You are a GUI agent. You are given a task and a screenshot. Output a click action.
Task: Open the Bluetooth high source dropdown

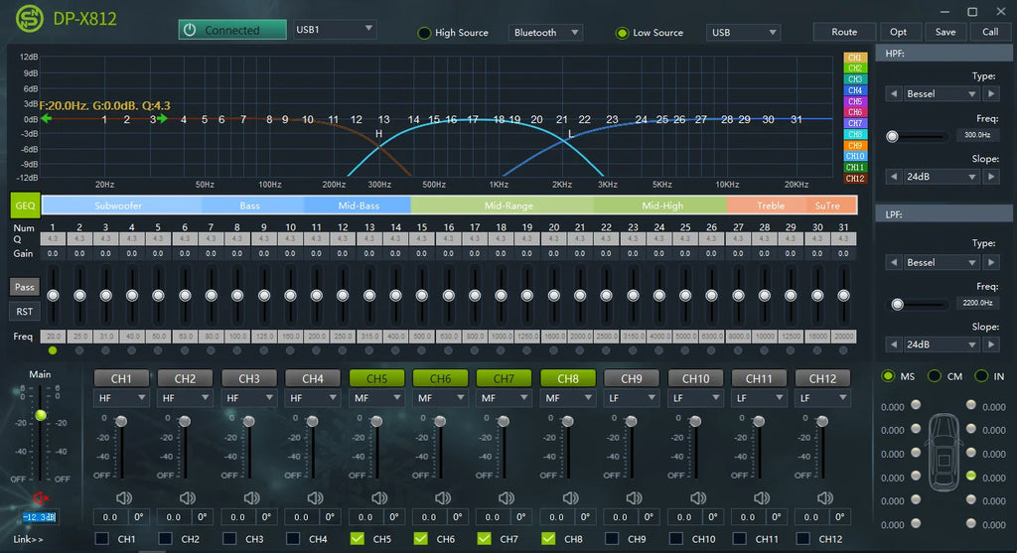545,33
